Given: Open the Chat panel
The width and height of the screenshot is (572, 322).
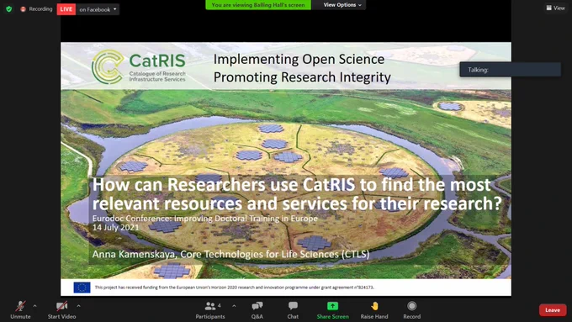Looking at the screenshot, I should point(293,309).
